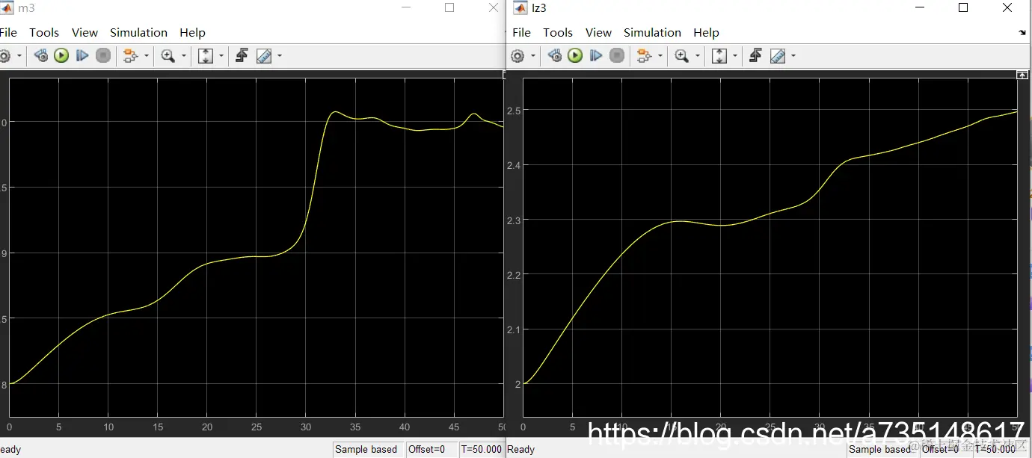This screenshot has width=1032, height=458.
Task: Enable Cursor Measurements ruler in m3 scope
Action: (x=264, y=55)
